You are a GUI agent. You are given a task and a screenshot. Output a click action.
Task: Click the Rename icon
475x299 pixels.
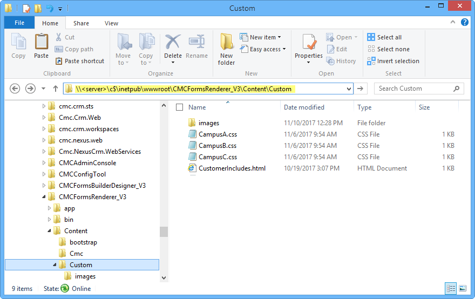pos(196,42)
